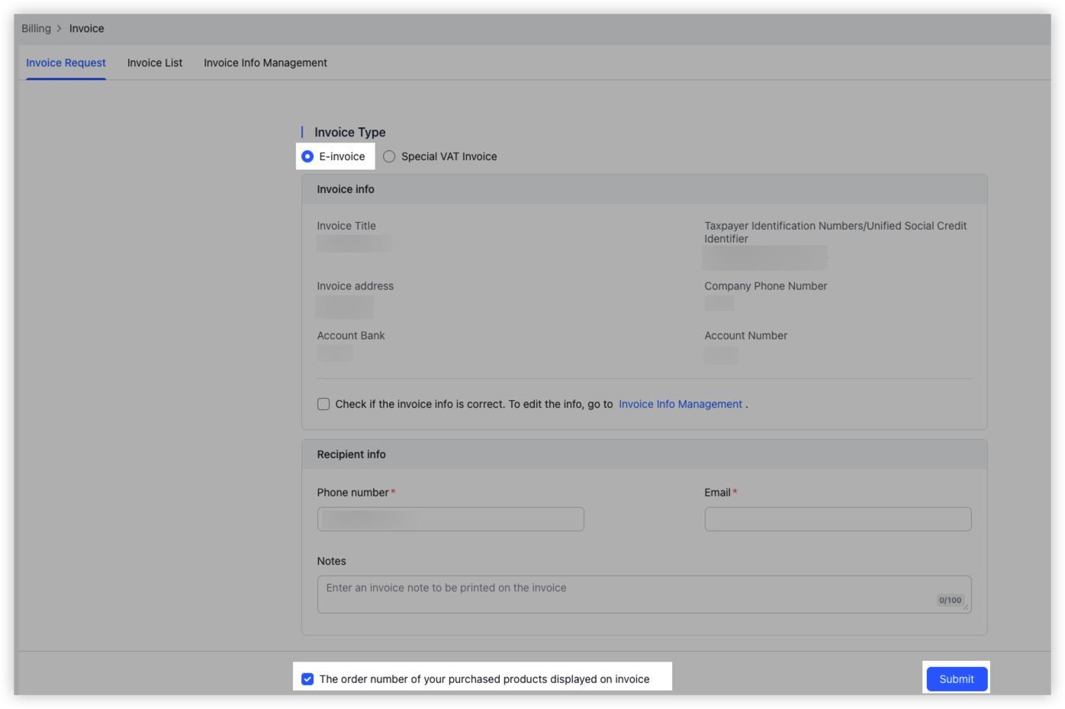Click the breadcrumb separator chevron
The image size is (1065, 709).
click(x=57, y=28)
